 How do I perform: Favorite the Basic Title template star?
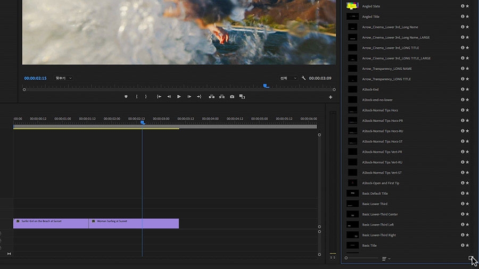tap(467, 246)
